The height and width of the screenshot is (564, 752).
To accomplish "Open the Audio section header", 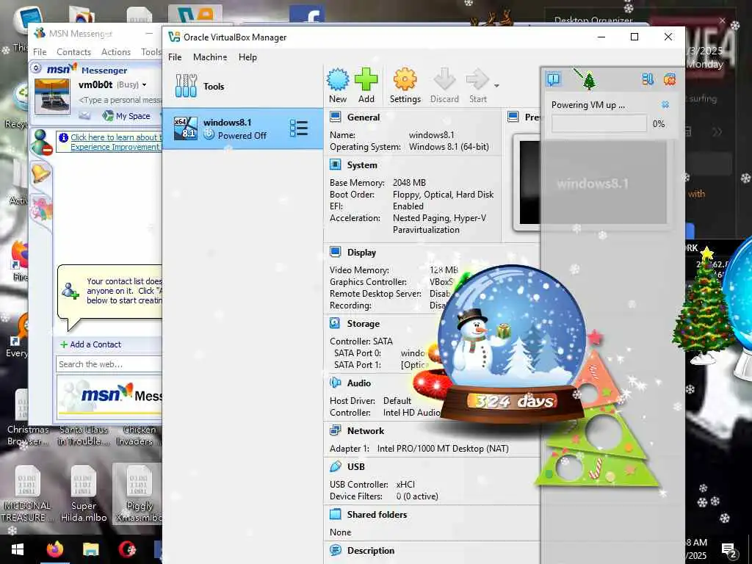I will (x=358, y=383).
